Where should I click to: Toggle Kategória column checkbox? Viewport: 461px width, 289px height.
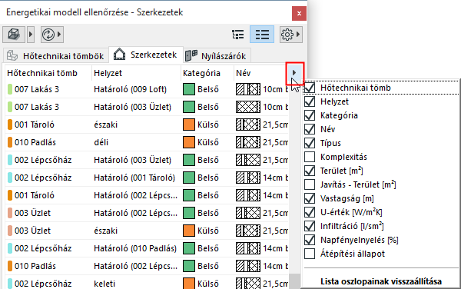[310, 115]
